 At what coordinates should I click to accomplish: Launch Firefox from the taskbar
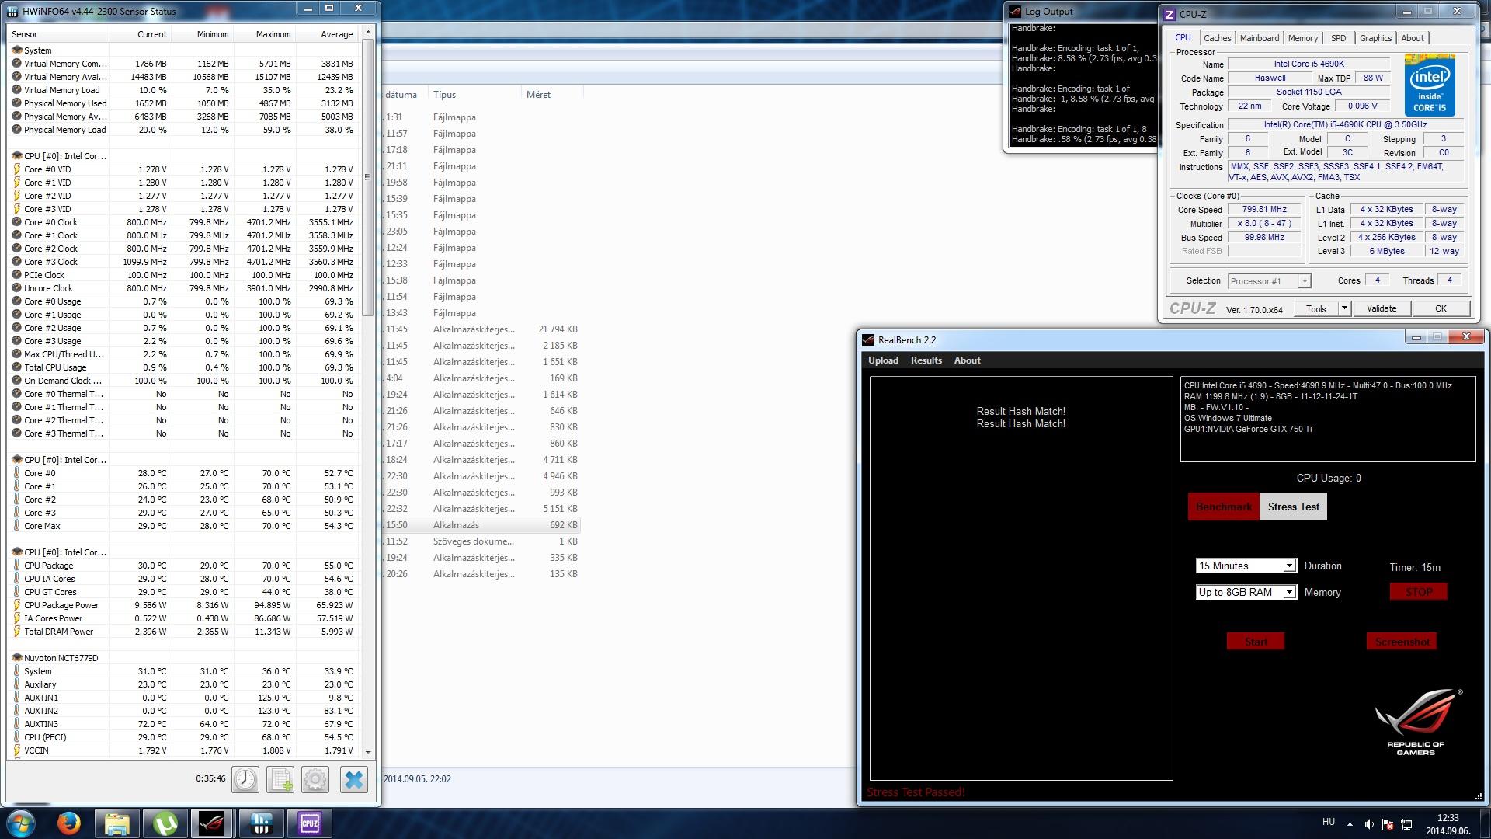tap(69, 823)
